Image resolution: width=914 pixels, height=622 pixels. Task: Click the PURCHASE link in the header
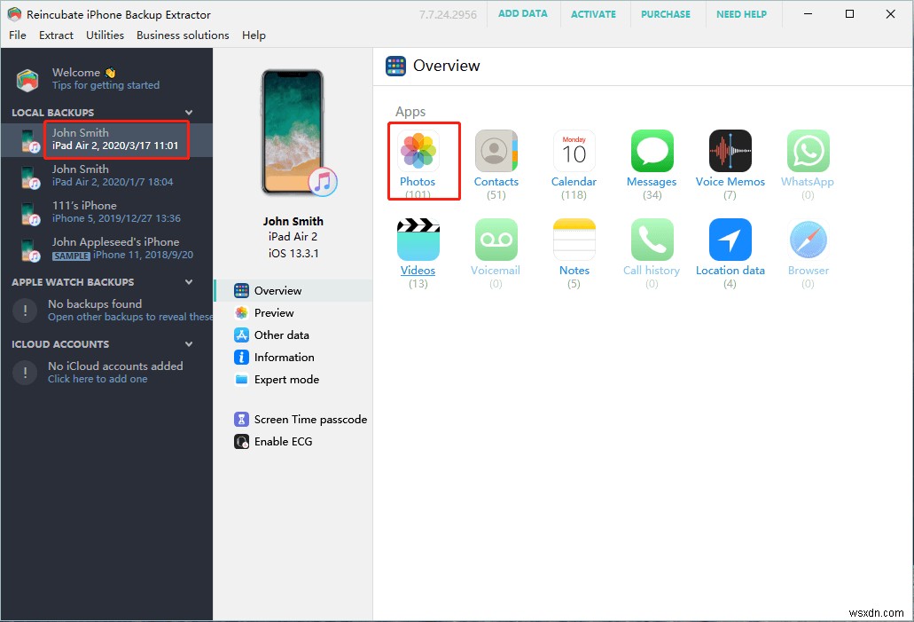point(665,13)
